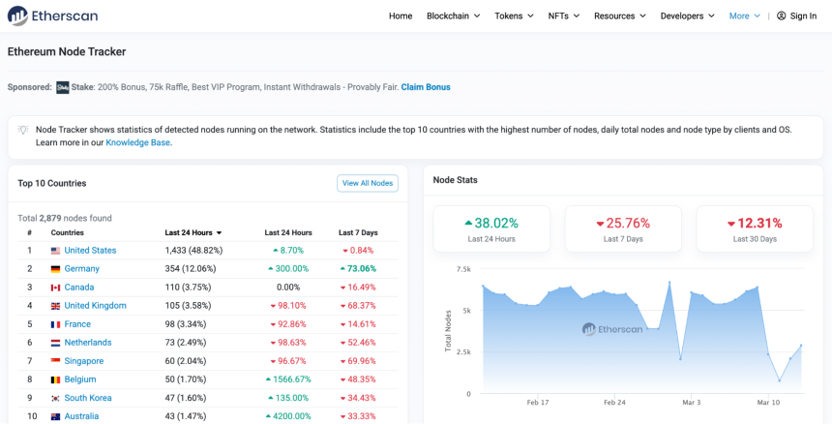
Task: Click the Germany flag icon
Action: coord(56,269)
